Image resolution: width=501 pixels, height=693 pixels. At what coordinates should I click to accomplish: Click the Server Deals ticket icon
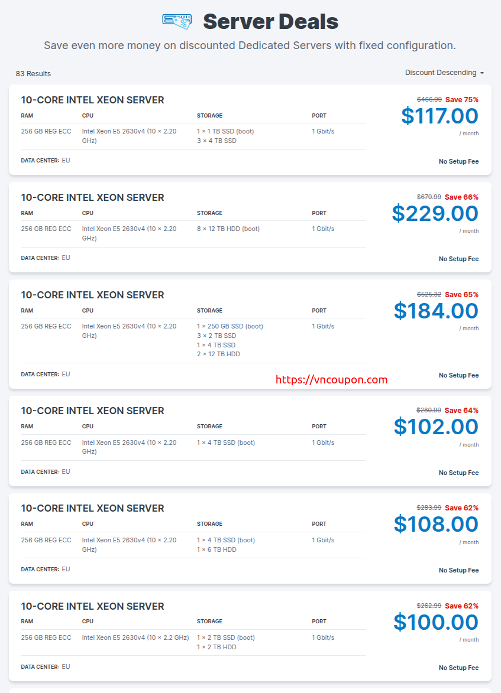[177, 21]
